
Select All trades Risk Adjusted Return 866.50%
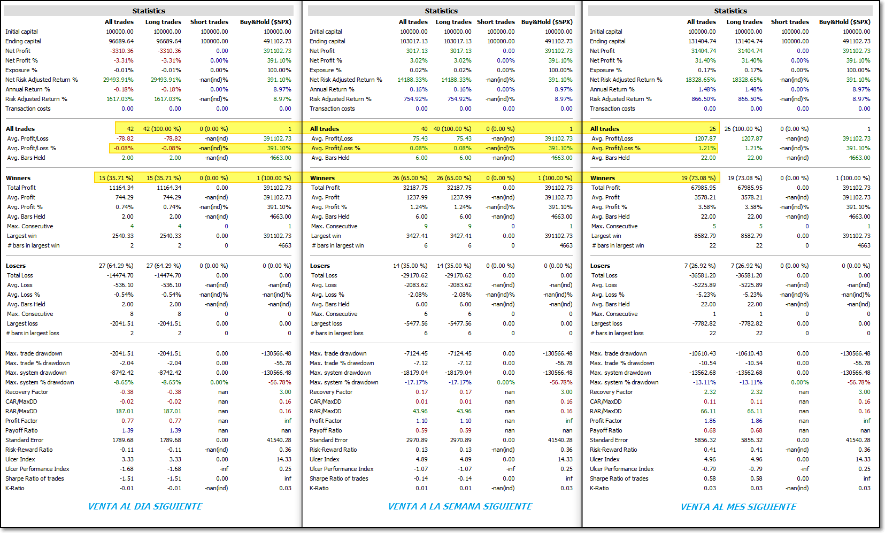(x=704, y=99)
